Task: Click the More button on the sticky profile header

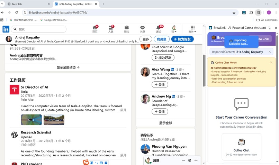Action: click(146, 39)
